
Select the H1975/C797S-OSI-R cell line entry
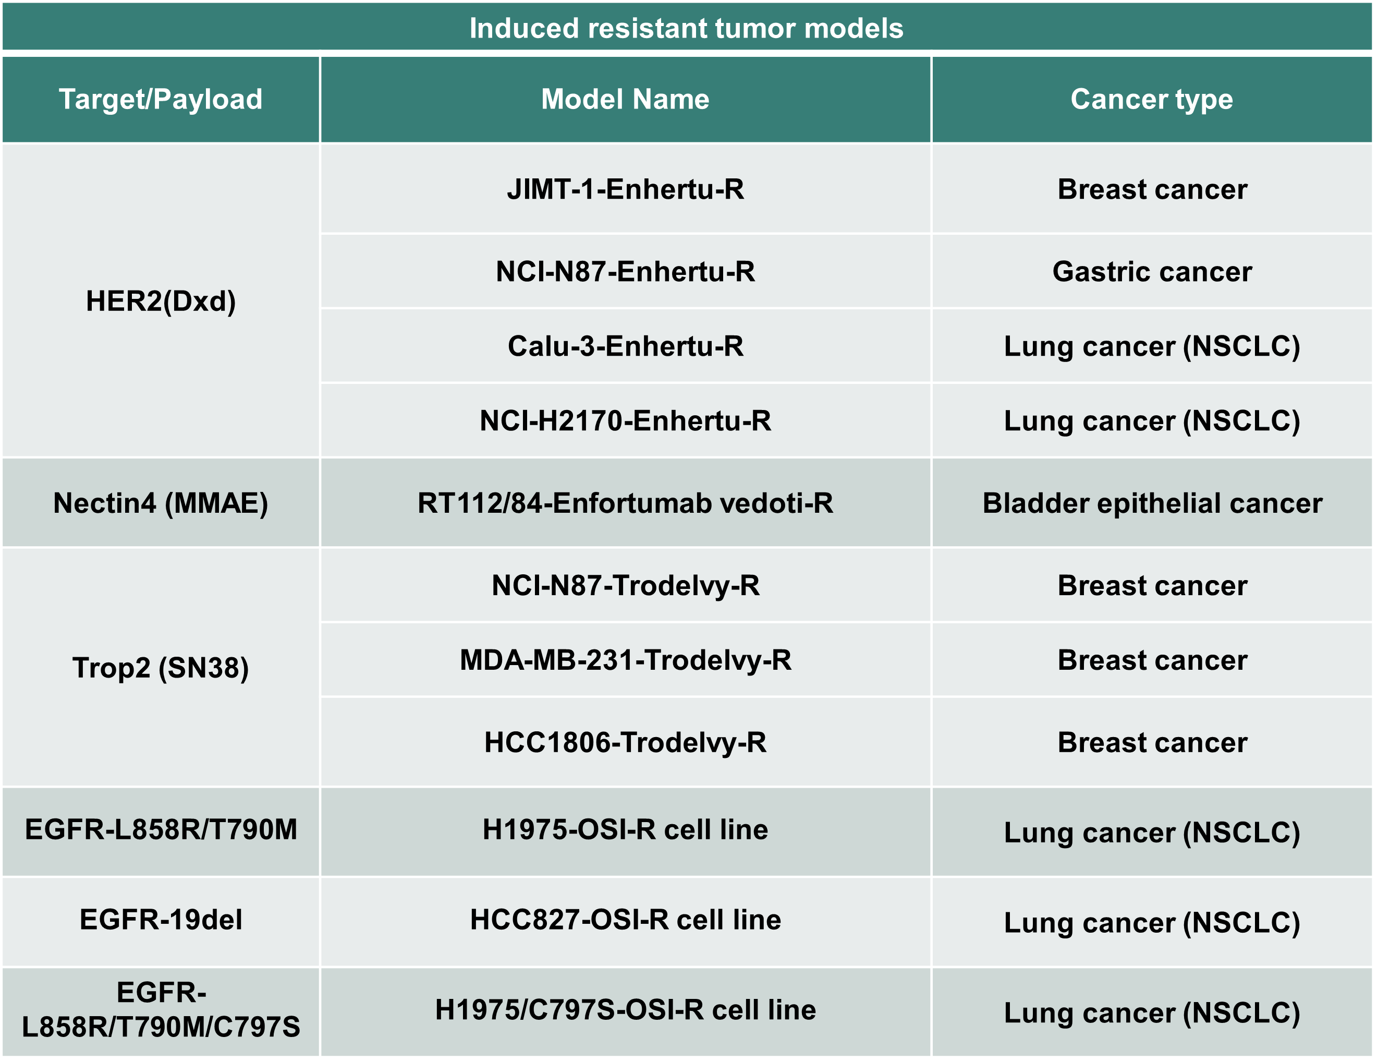625,1010
